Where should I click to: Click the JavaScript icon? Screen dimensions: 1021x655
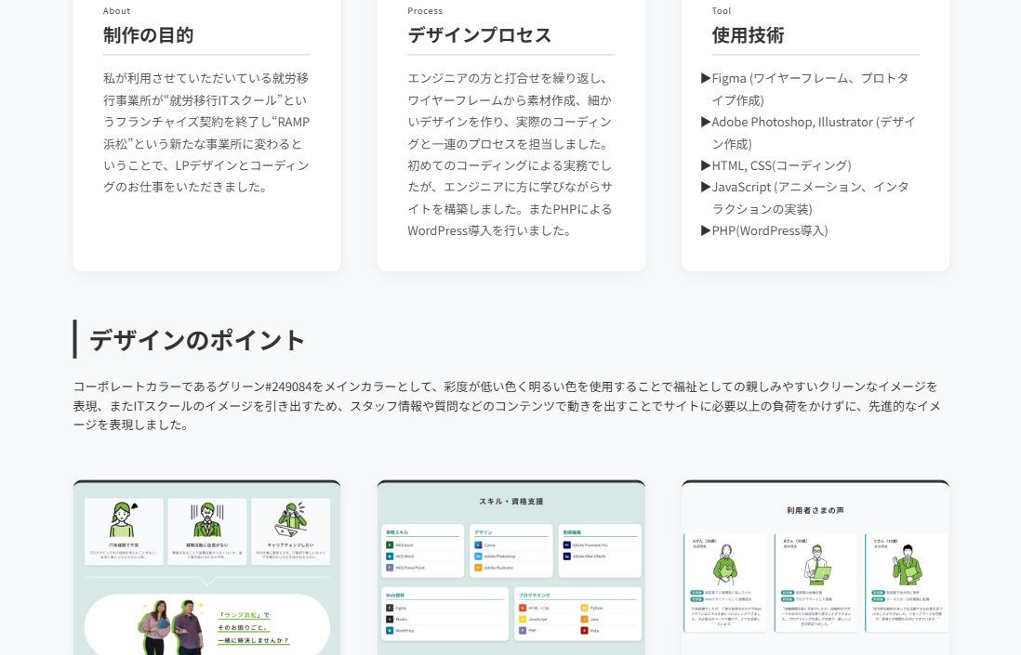(x=523, y=620)
